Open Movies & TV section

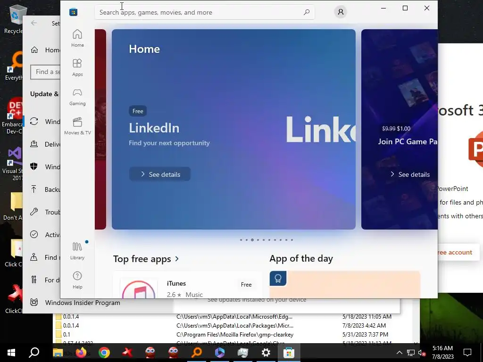[77, 126]
